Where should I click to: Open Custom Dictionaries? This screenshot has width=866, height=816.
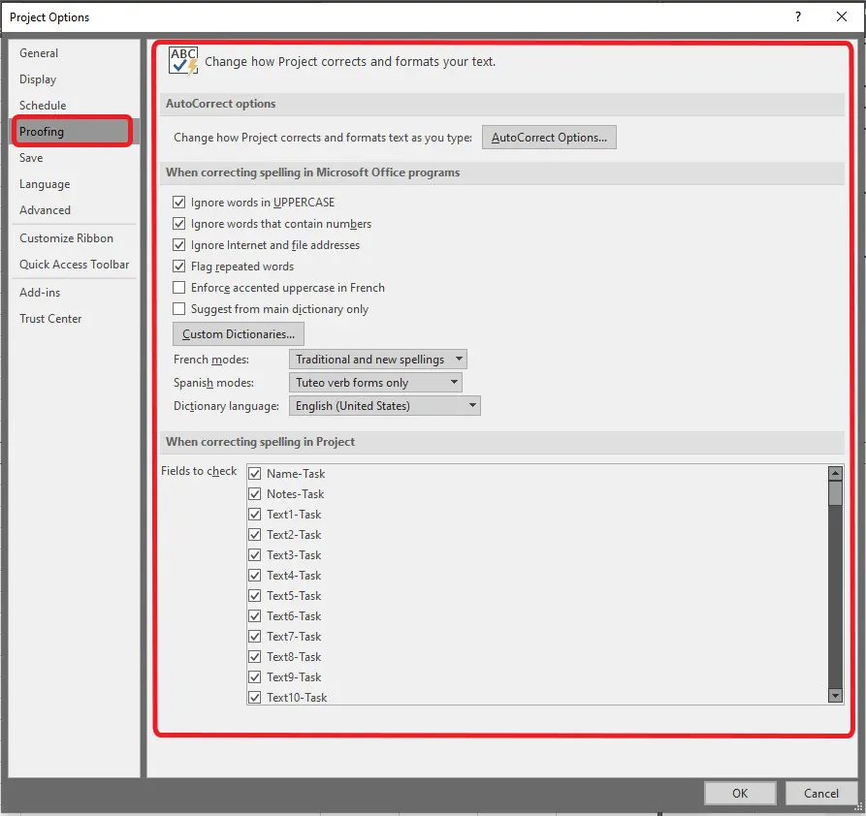coord(238,334)
